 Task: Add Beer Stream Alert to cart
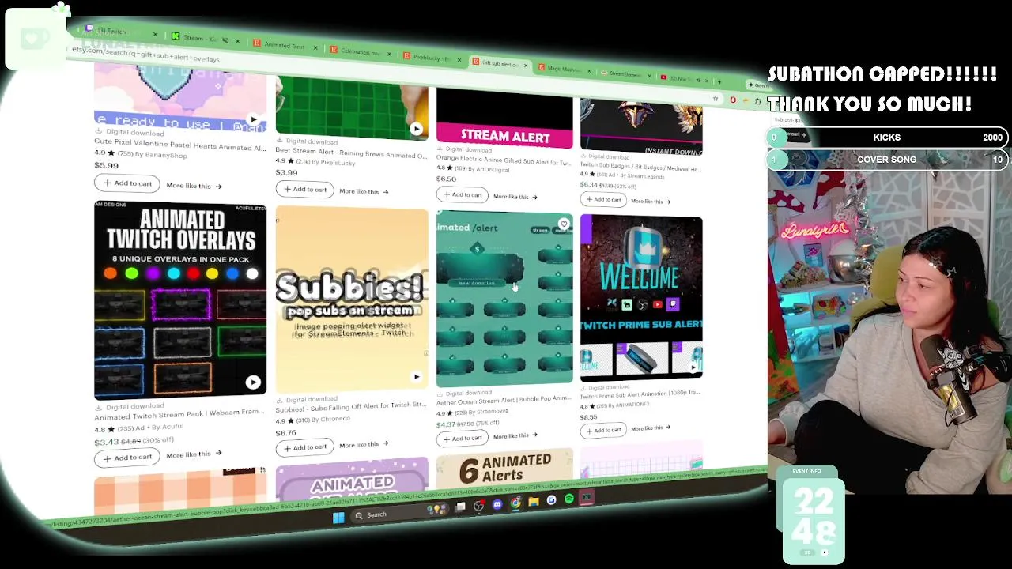pos(304,190)
